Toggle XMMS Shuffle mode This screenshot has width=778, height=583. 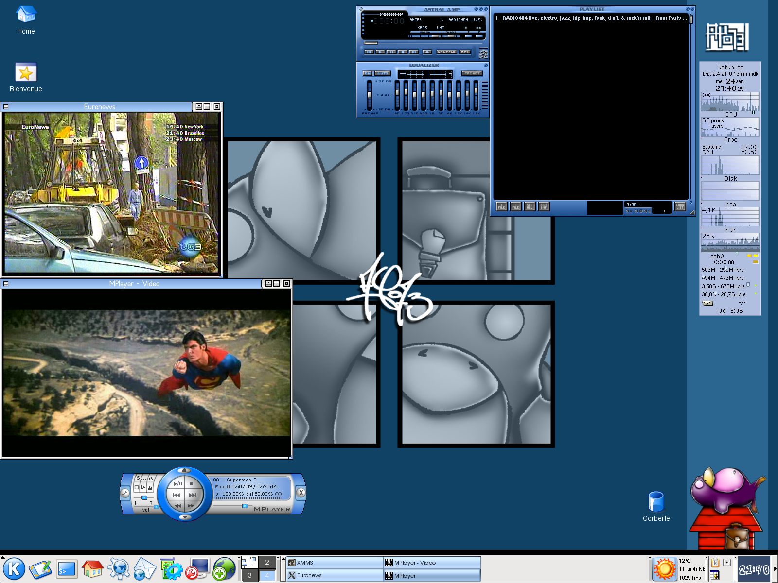click(x=446, y=52)
